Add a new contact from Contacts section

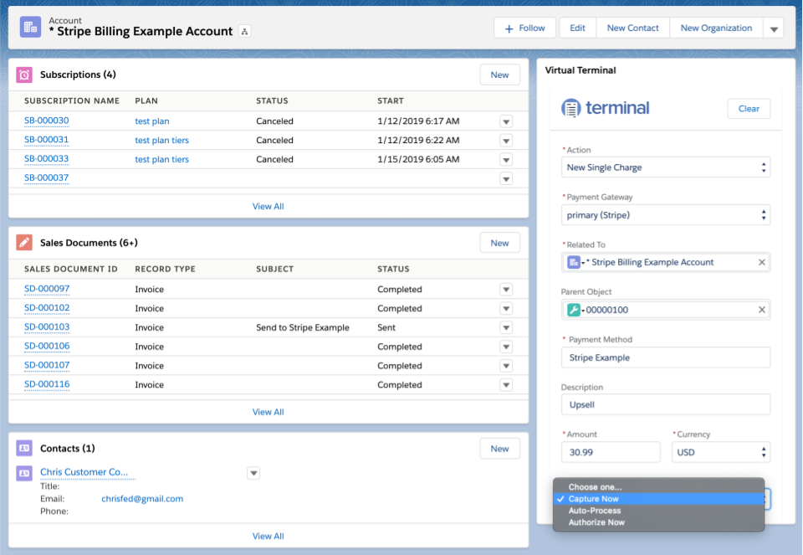[500, 449]
